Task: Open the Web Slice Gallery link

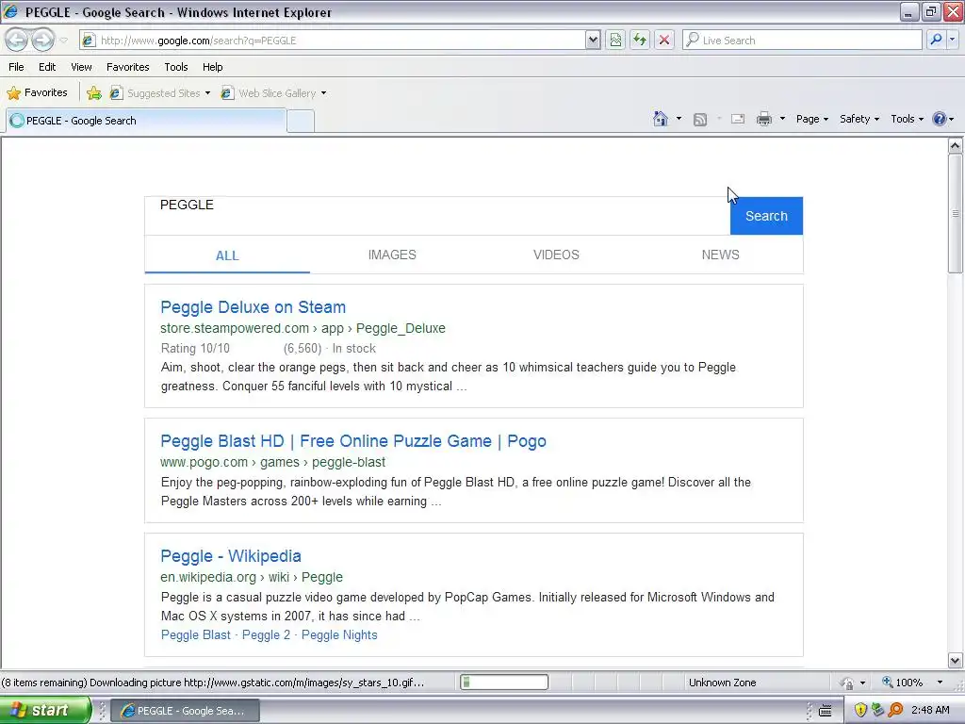Action: 269,93
